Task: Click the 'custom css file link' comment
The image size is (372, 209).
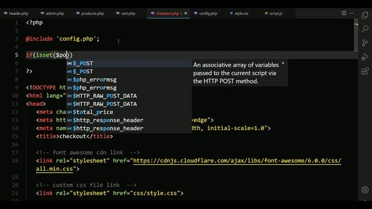Action: (86, 185)
